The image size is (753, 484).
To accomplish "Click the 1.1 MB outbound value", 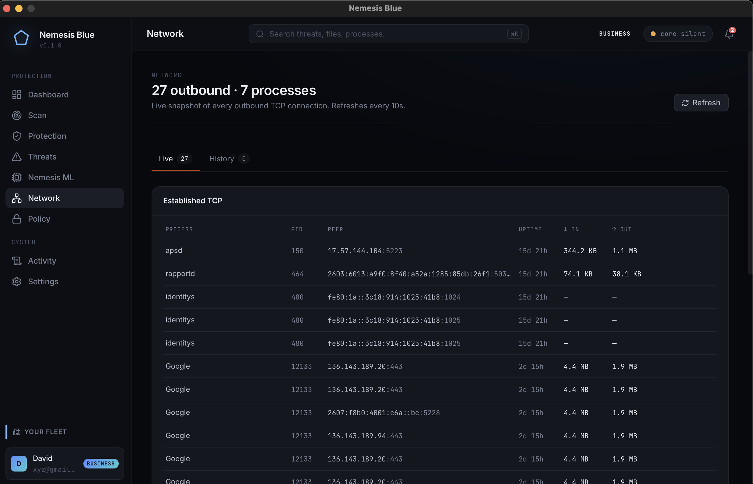I will click(625, 251).
